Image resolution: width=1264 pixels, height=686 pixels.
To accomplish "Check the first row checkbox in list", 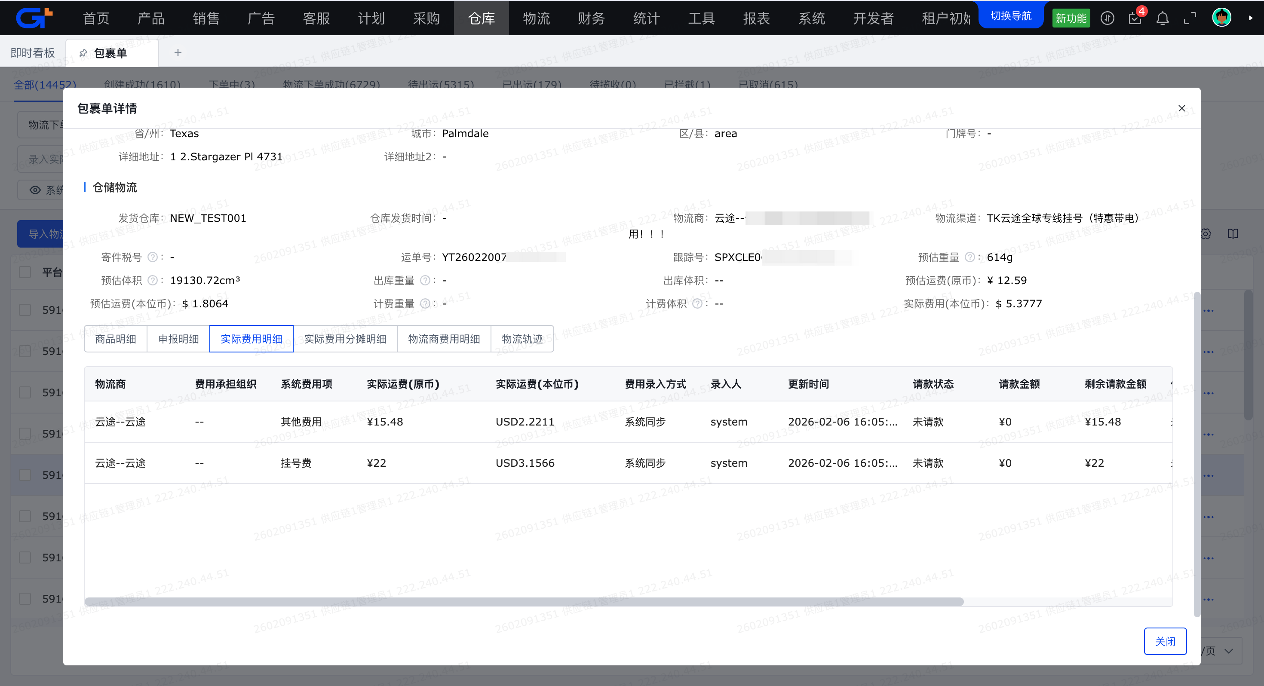I will click(25, 310).
